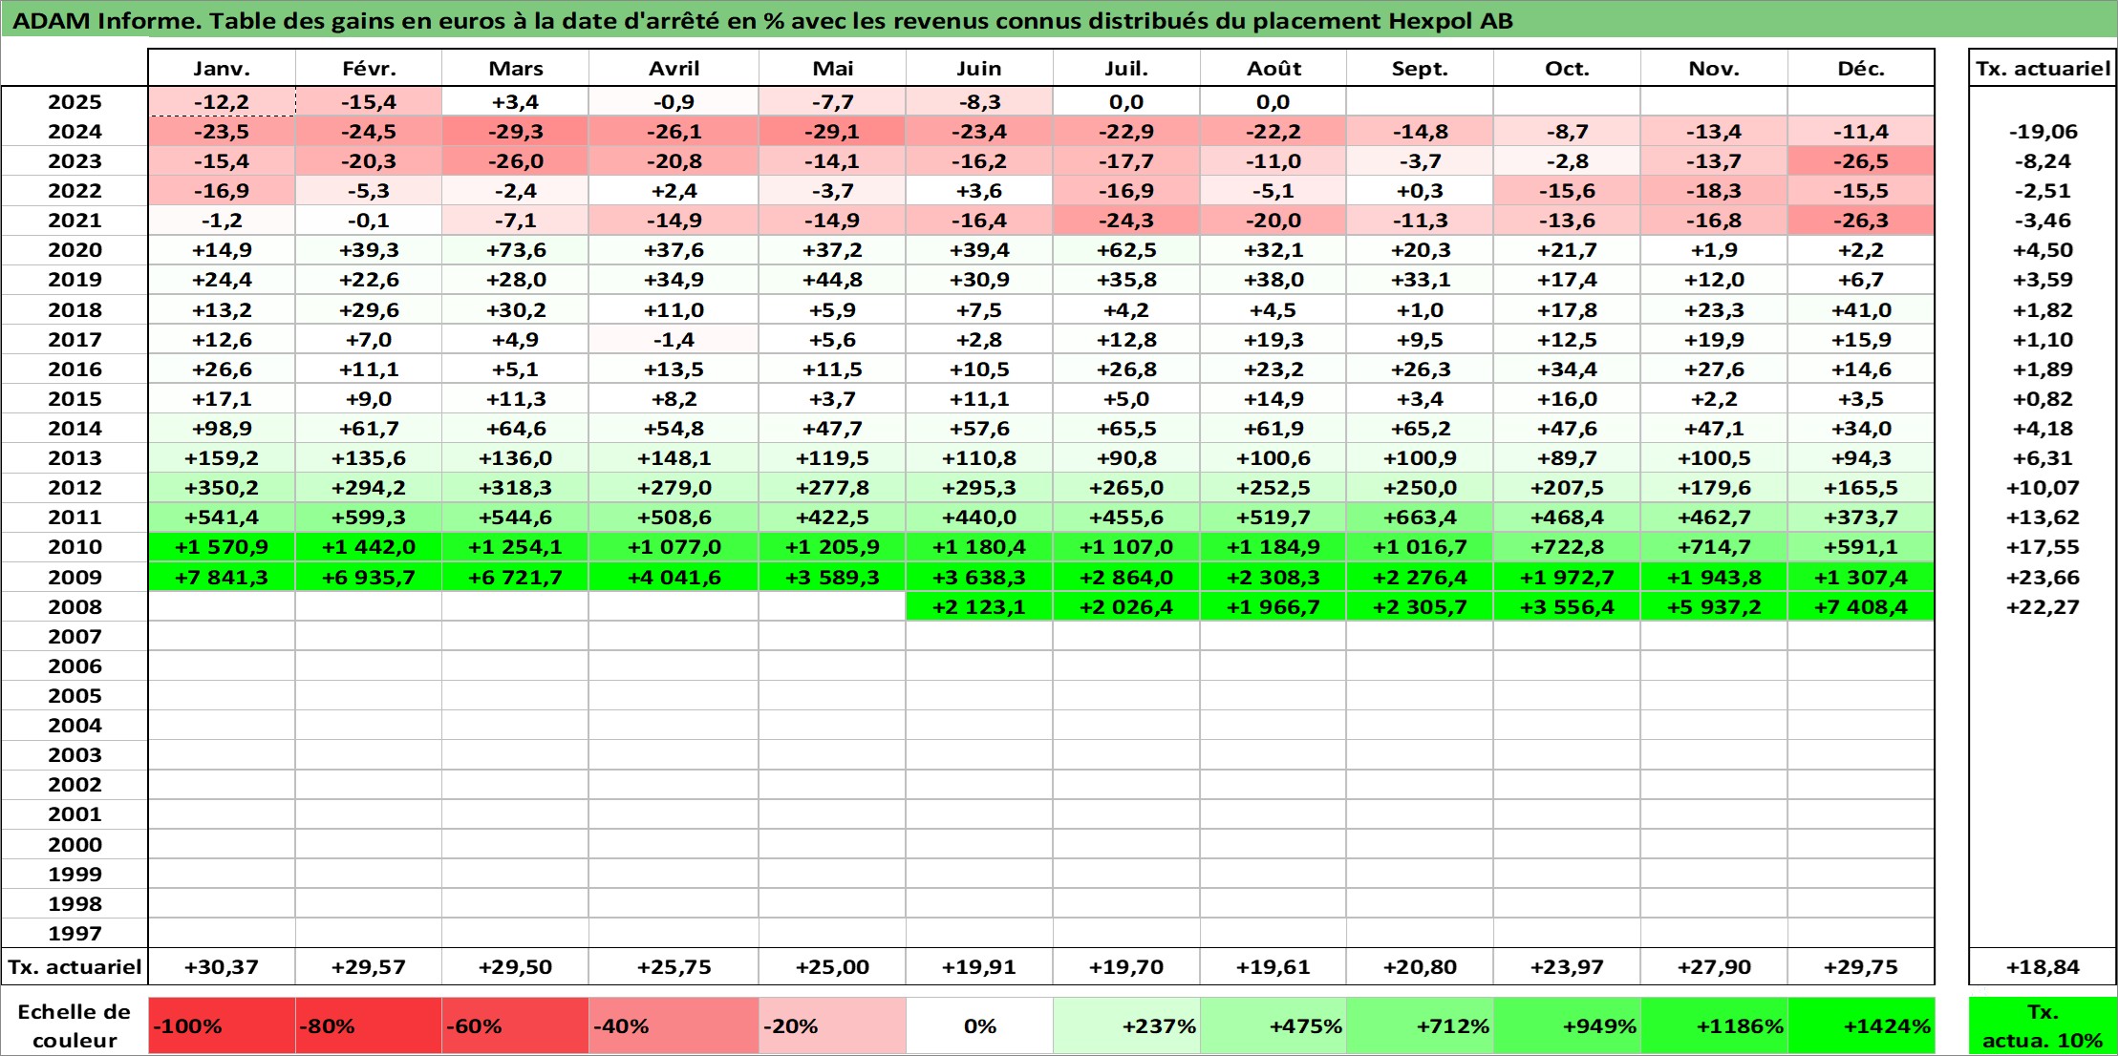The image size is (2118, 1056).
Task: Click the bottom-row value +19,61
Action: (1273, 966)
